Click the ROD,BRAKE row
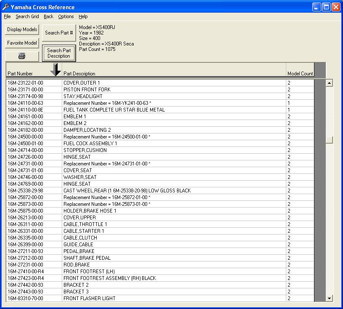 tap(160, 265)
